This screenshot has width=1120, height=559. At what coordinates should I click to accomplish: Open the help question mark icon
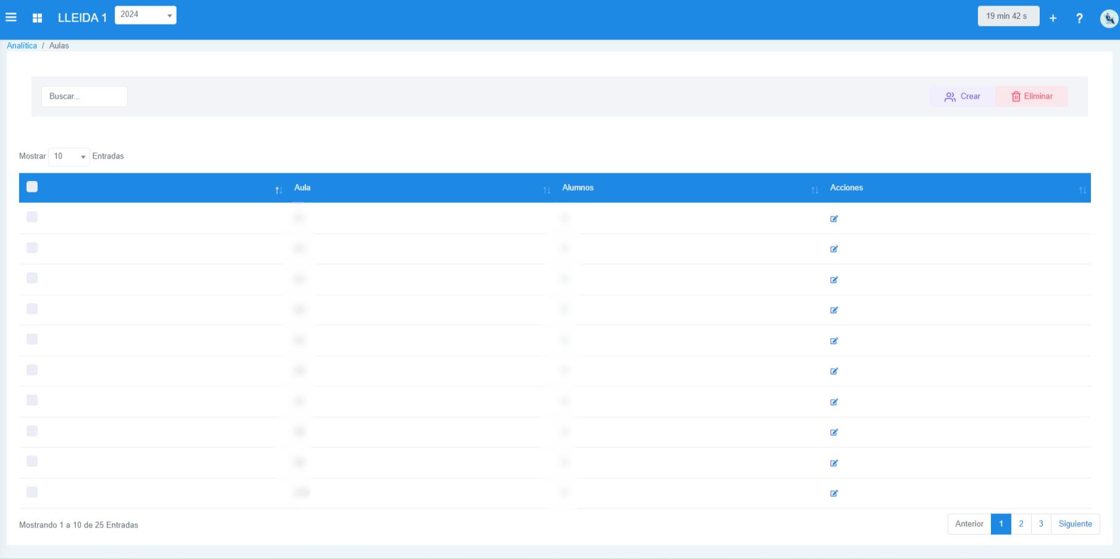[x=1079, y=18]
